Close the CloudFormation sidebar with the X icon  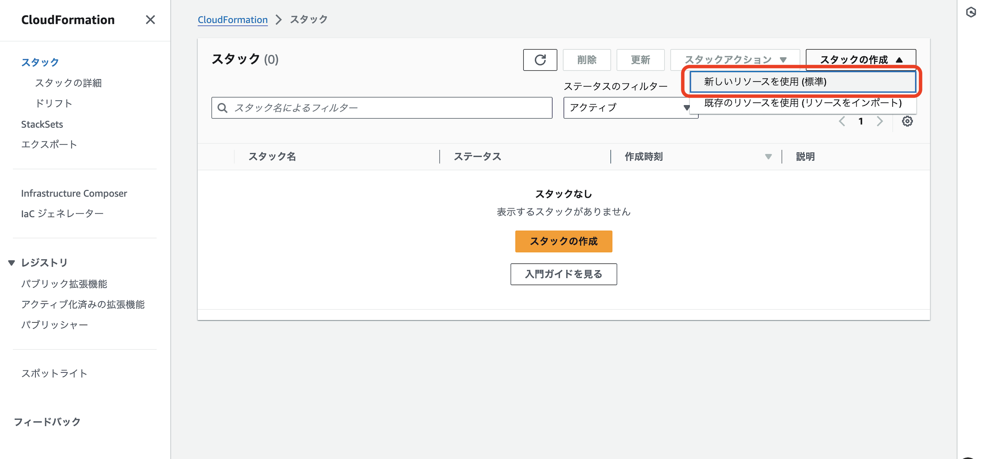tap(151, 20)
